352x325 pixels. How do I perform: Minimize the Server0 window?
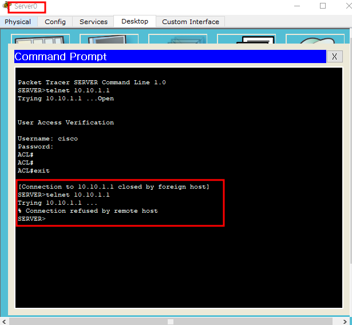click(297, 6)
